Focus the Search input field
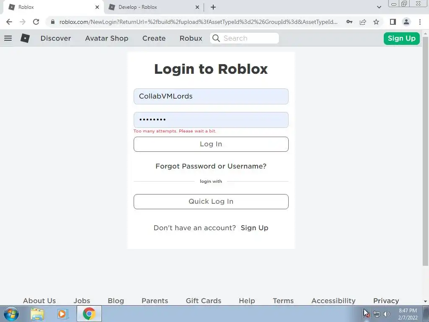This screenshot has height=322, width=429. click(244, 38)
